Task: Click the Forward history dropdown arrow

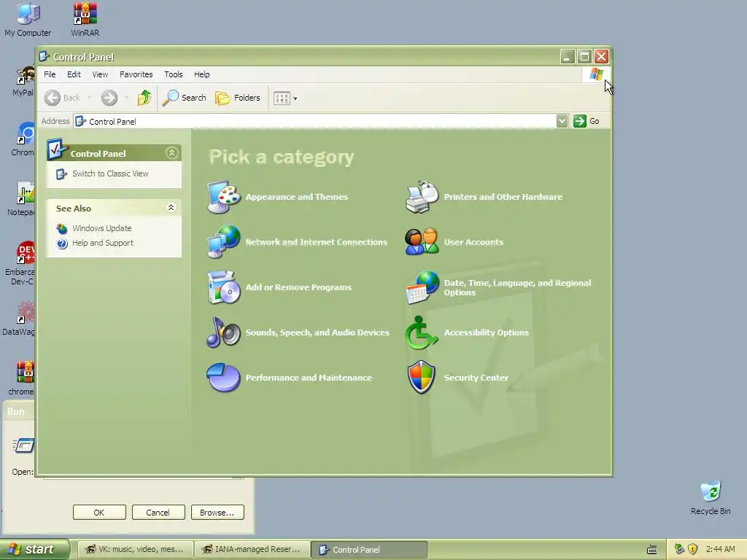Action: pyautogui.click(x=125, y=98)
